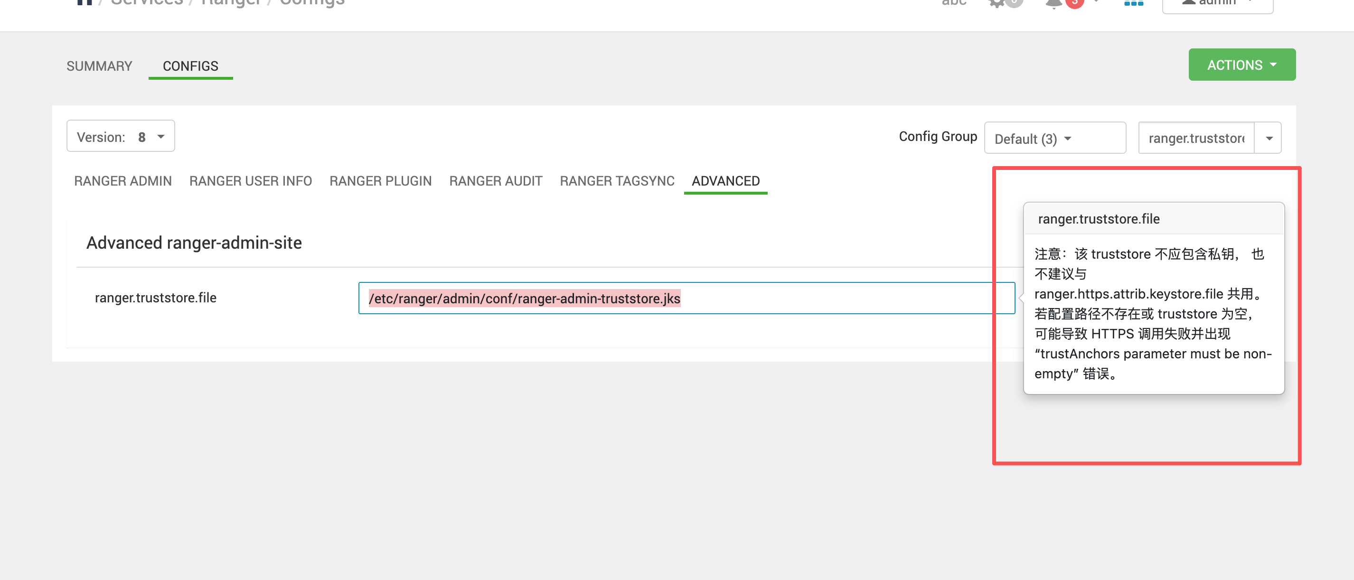Select the CONFIGS tab
This screenshot has height=580, width=1354.
pos(190,66)
